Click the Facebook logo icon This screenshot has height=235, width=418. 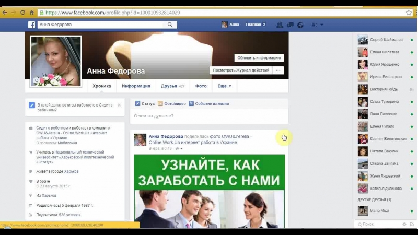click(32, 25)
